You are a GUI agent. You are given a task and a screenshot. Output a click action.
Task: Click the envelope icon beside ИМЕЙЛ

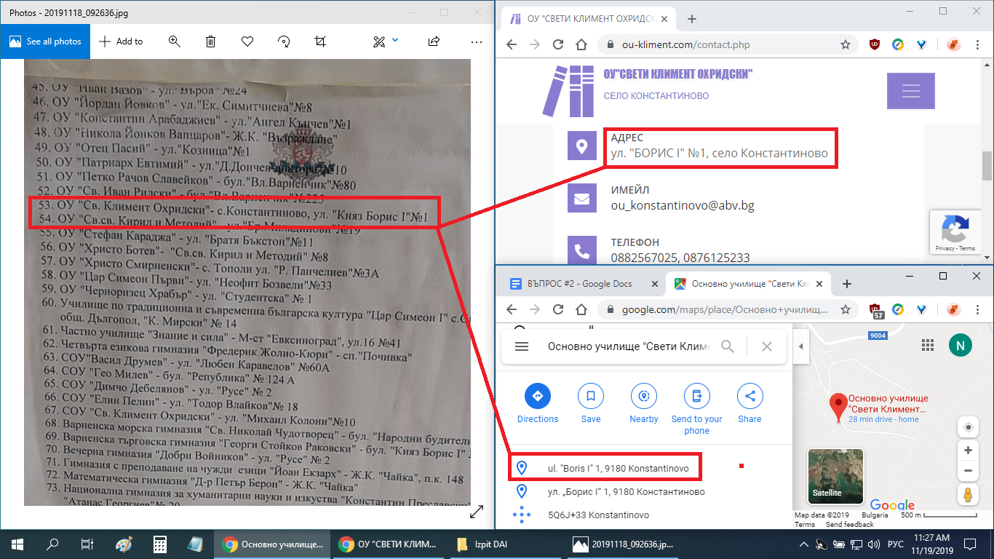pos(581,199)
